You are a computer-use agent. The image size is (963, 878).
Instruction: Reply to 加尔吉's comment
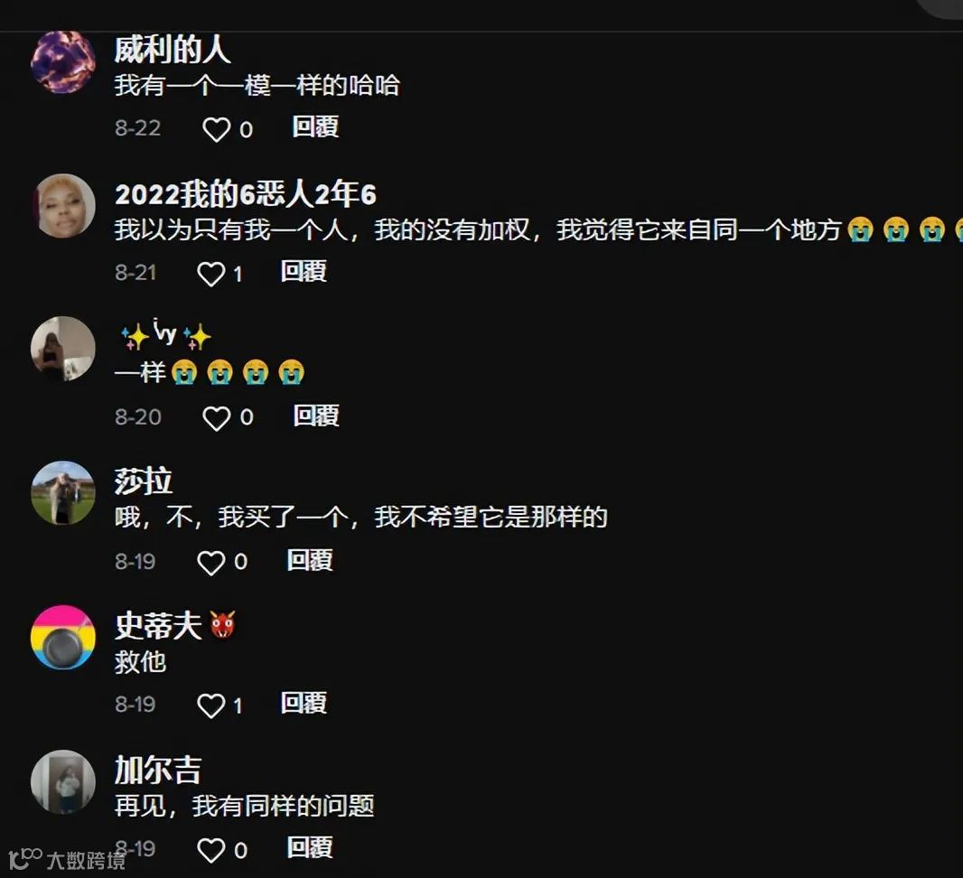click(x=310, y=847)
